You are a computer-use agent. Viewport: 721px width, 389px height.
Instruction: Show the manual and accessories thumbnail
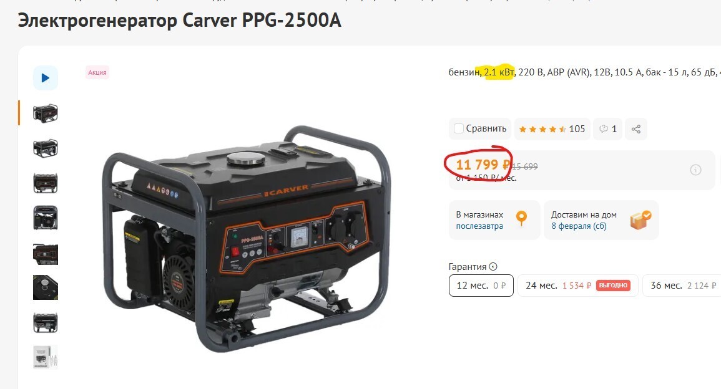click(x=46, y=357)
